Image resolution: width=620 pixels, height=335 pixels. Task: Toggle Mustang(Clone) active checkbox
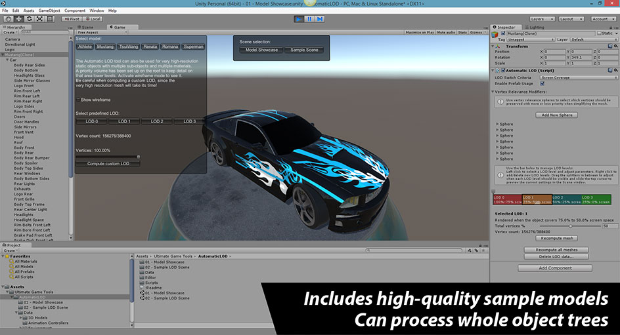503,33
